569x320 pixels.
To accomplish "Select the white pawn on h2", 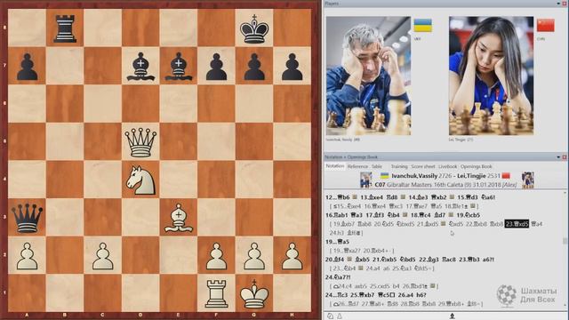I will click(293, 256).
